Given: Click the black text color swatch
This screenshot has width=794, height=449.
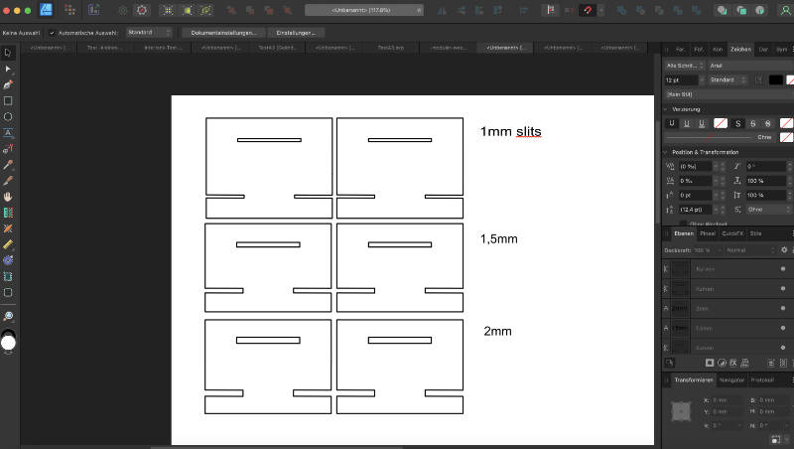Looking at the screenshot, I should pyautogui.click(x=775, y=79).
